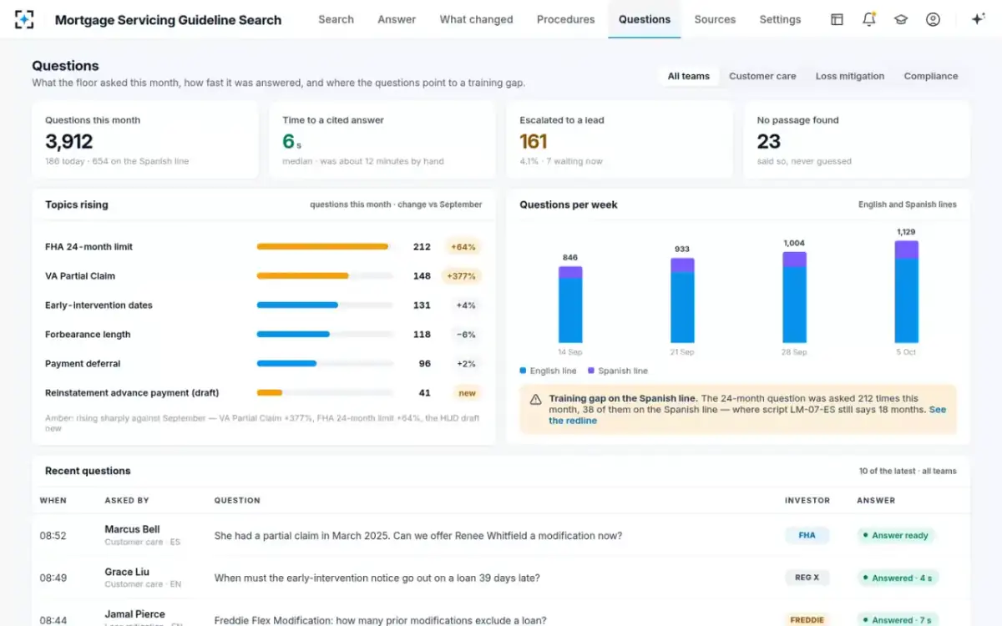Click the FHA investor tag

point(807,536)
